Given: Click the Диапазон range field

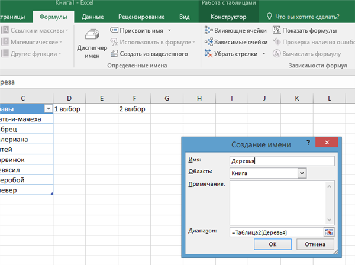Looking at the screenshot, I should [x=277, y=232].
